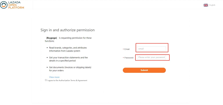
Task: Click the Sign in and authorize permission heading
Action: pos(68,30)
